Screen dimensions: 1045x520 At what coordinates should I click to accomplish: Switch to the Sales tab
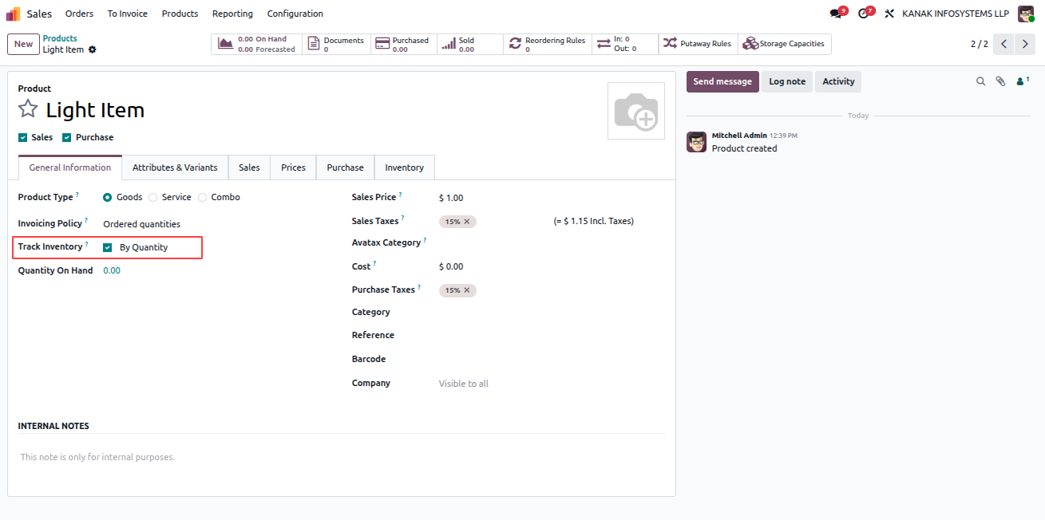click(249, 167)
